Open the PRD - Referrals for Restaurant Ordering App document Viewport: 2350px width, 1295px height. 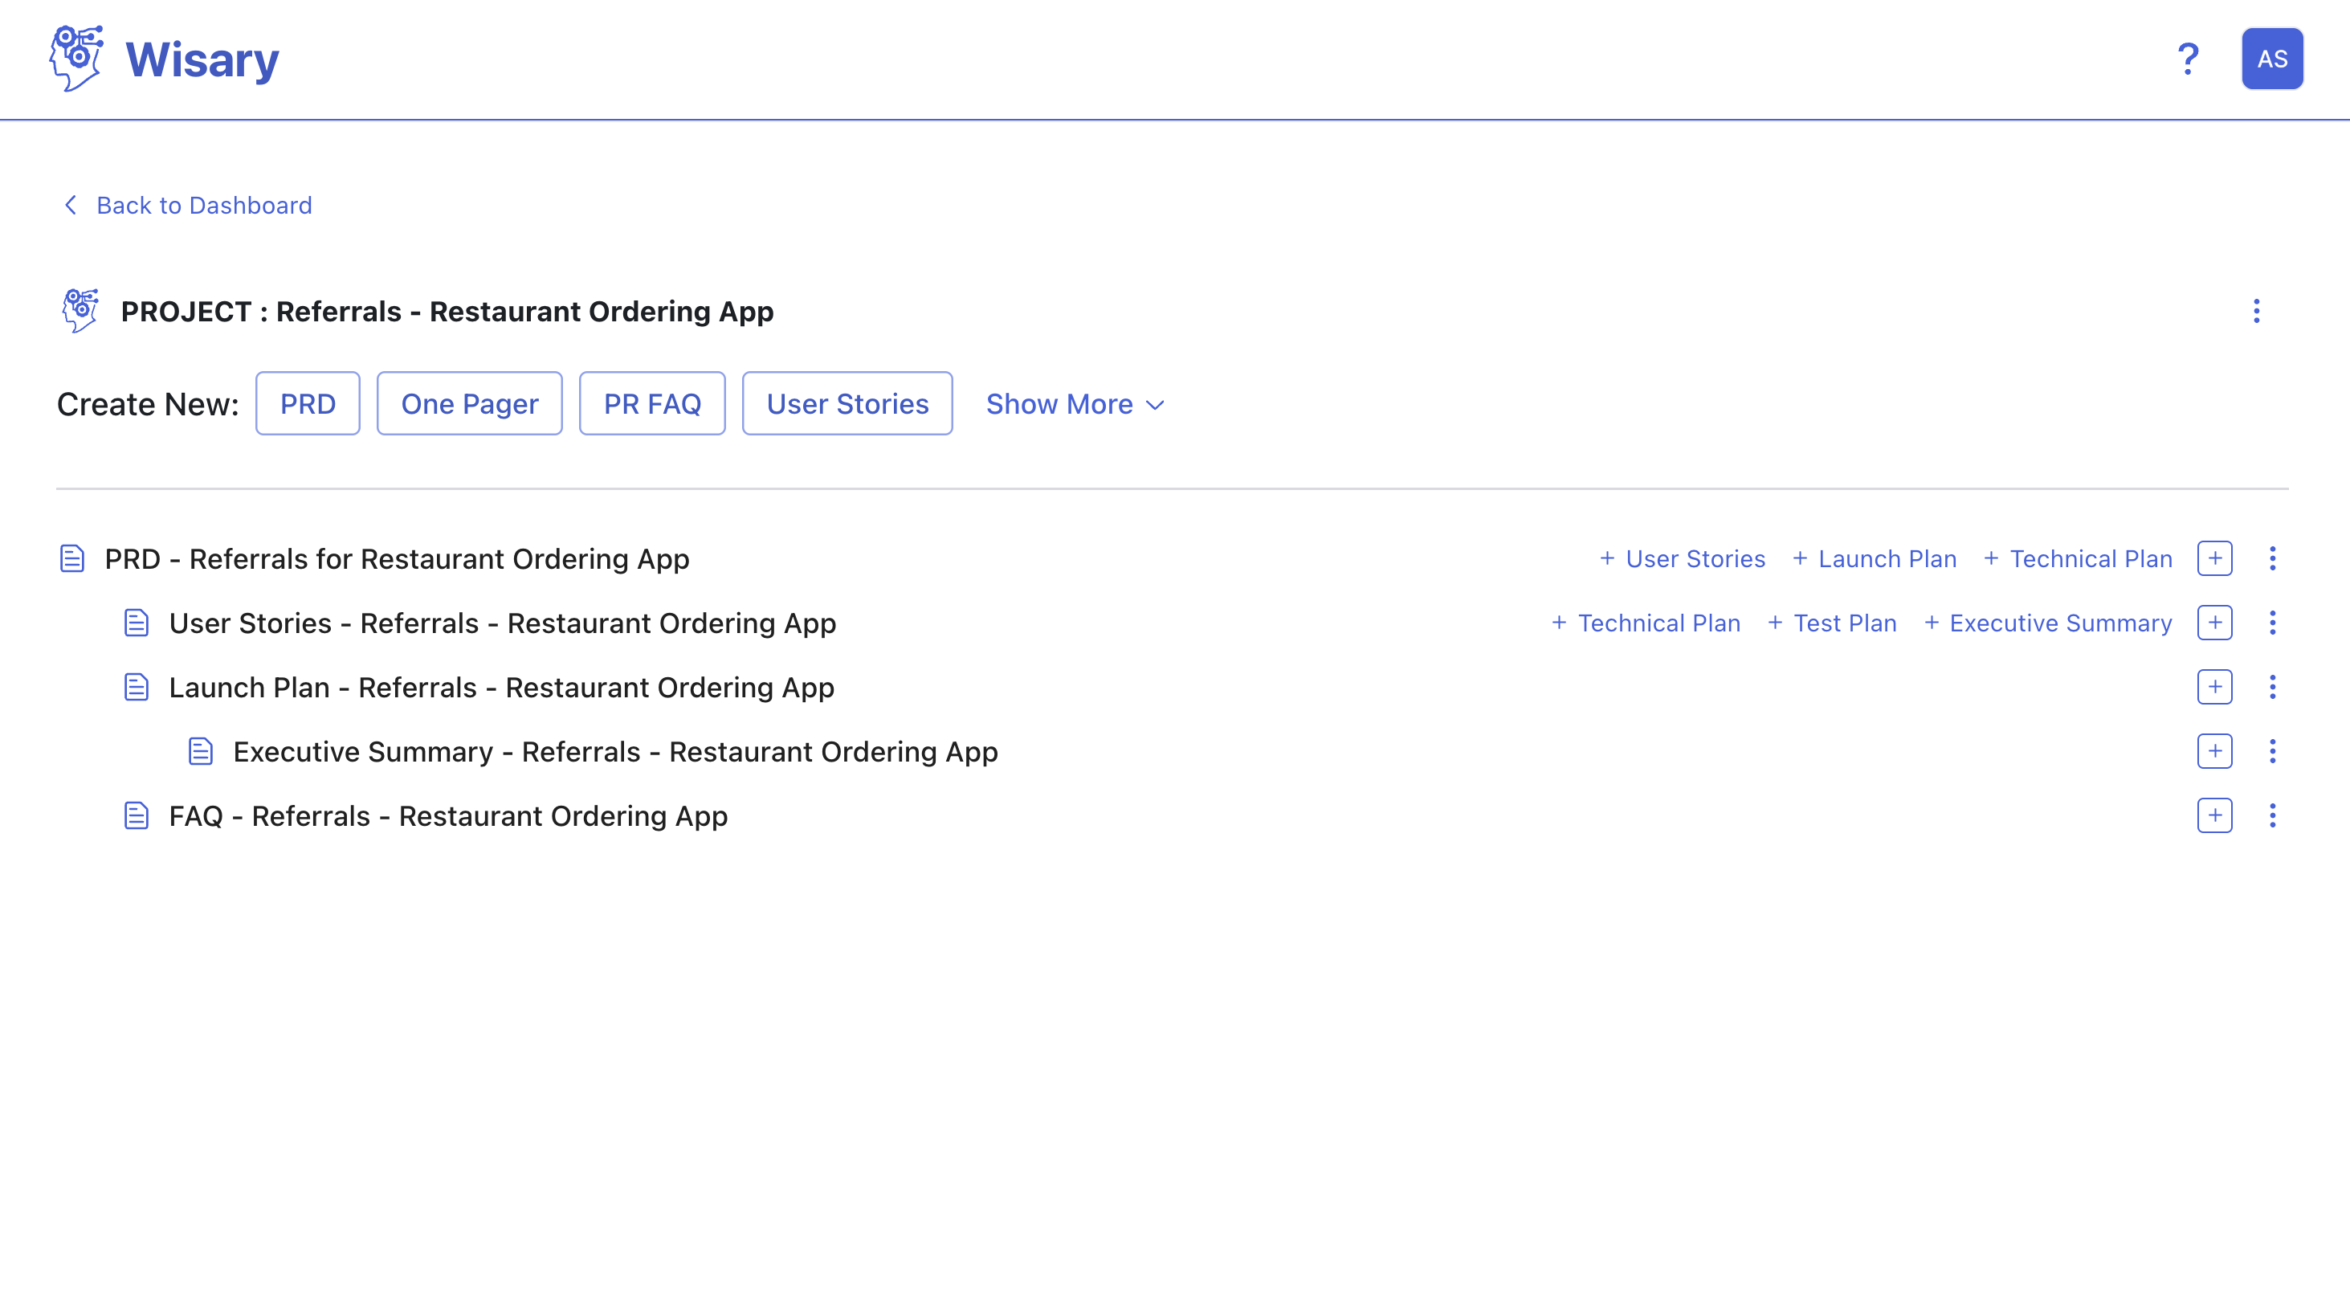[x=397, y=558]
